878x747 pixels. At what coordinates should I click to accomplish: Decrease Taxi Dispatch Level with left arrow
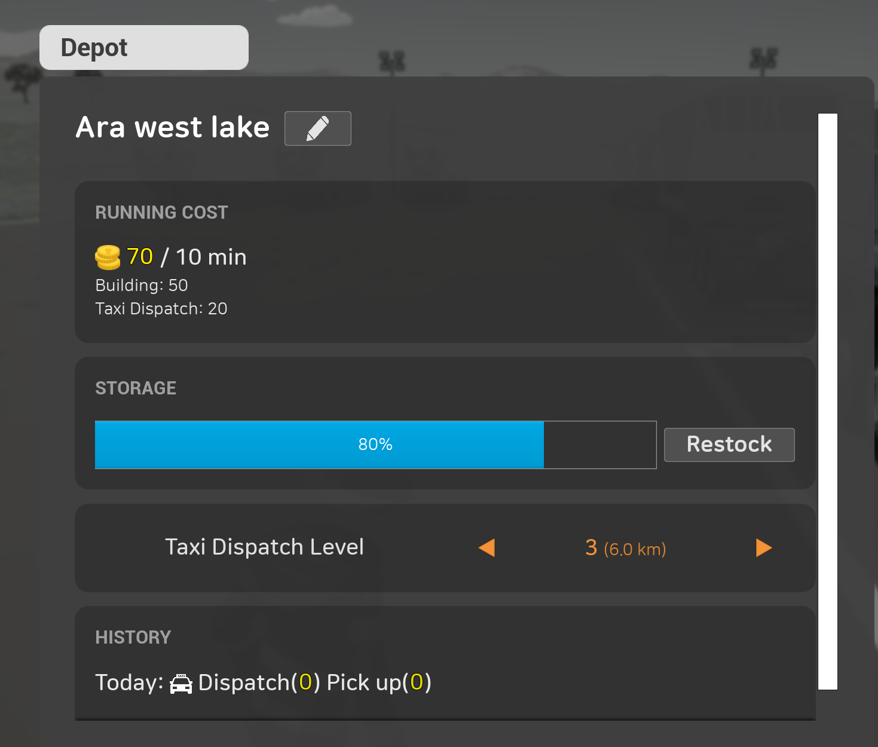point(487,548)
